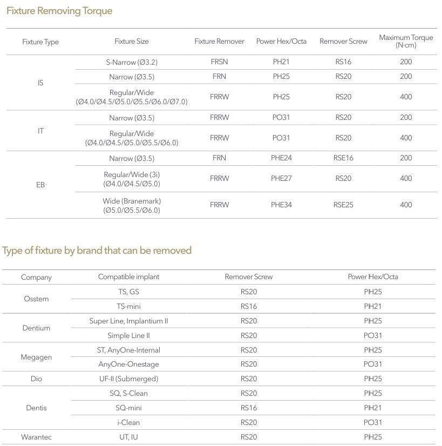
Task: Select the PHE24 power hex cell
Action: (281, 158)
